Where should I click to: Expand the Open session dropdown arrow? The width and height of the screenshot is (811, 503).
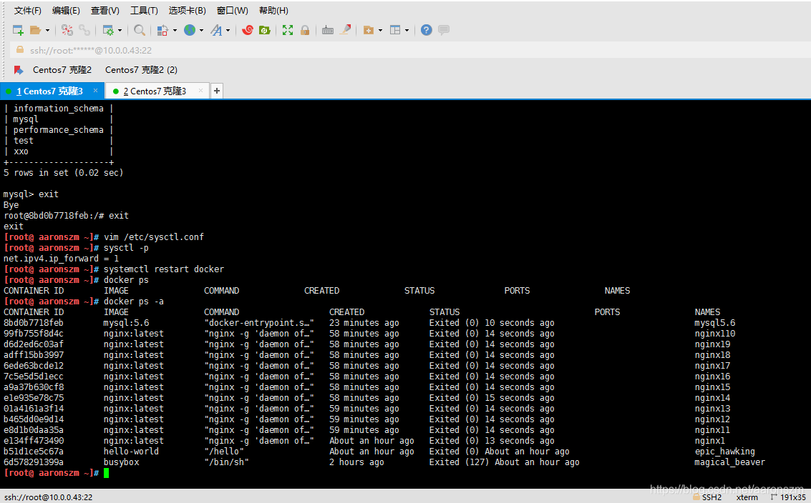(47, 31)
